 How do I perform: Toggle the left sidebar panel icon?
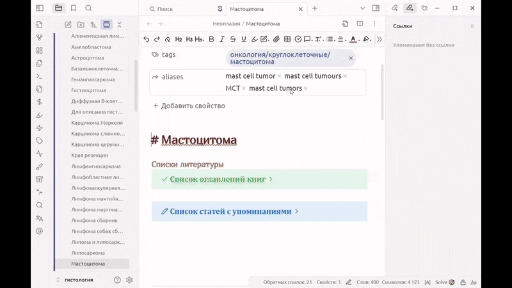[x=40, y=8]
